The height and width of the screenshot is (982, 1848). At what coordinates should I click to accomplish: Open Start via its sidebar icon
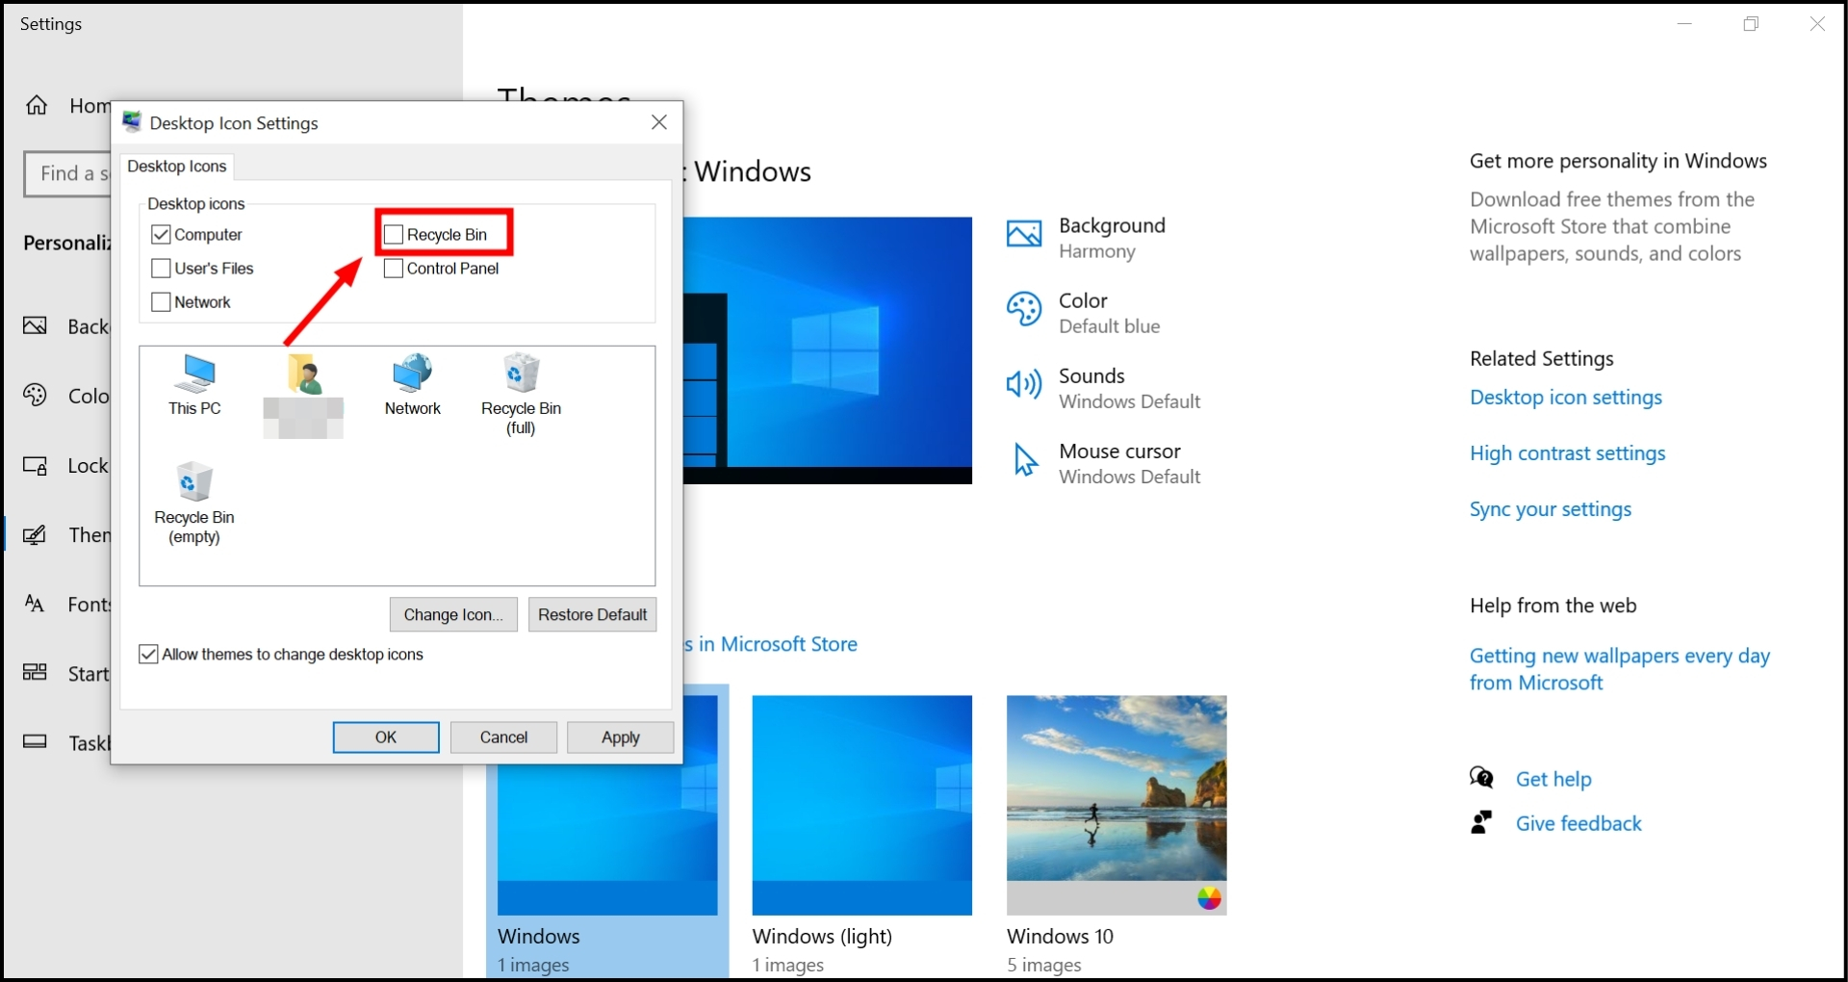point(35,673)
